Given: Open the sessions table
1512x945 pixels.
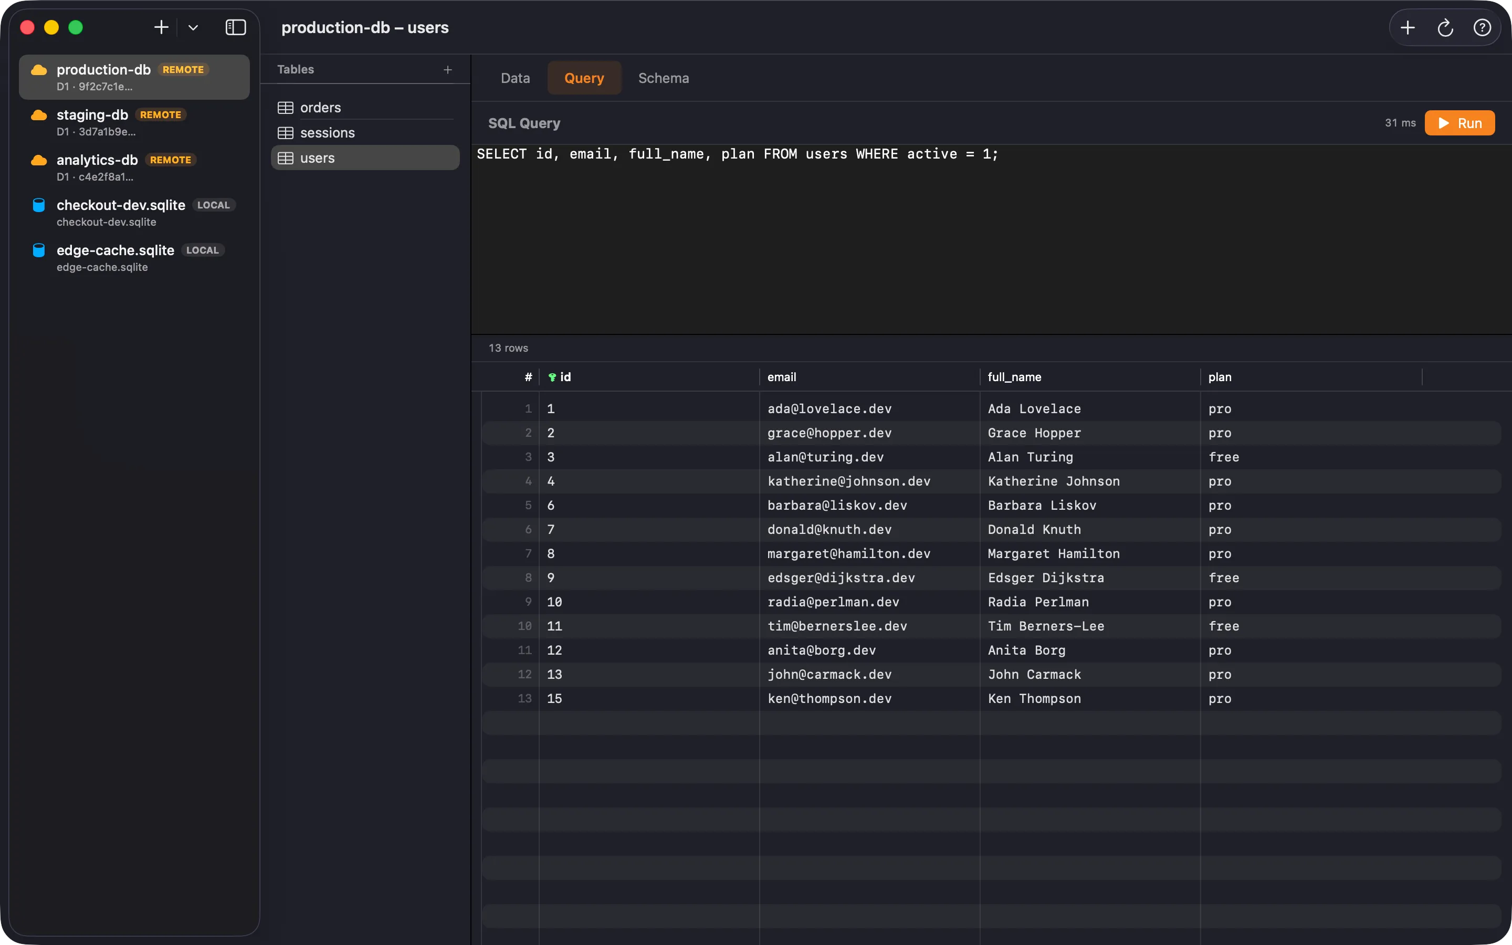Looking at the screenshot, I should click(x=365, y=132).
